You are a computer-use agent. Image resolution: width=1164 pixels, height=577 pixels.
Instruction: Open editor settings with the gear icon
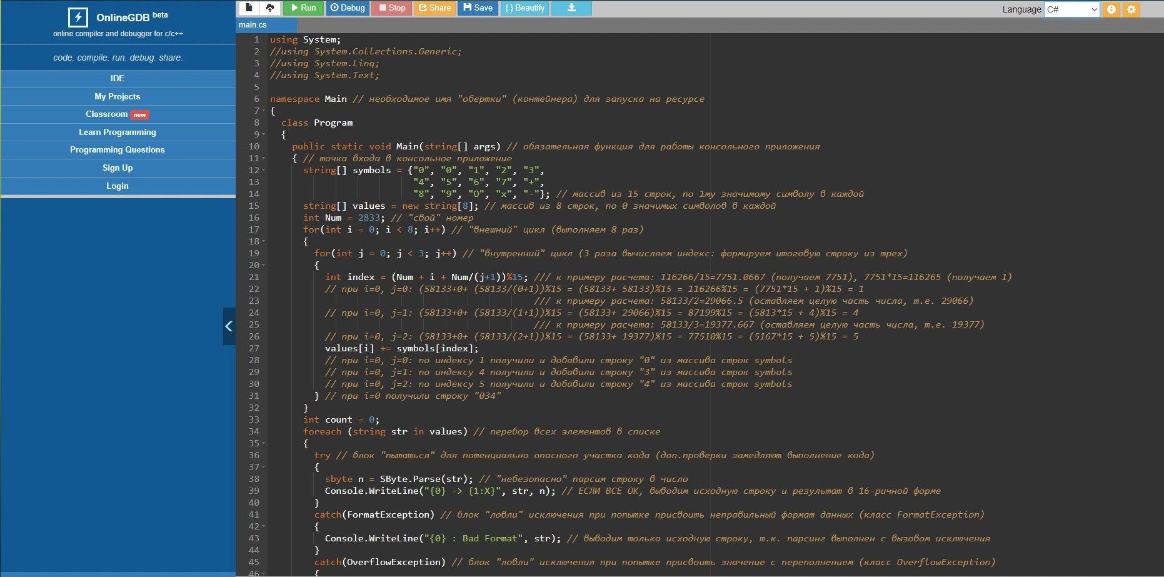1131,9
